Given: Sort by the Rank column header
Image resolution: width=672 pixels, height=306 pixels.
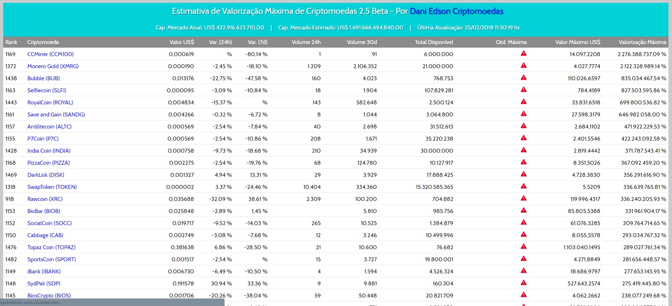Looking at the screenshot, I should point(11,42).
